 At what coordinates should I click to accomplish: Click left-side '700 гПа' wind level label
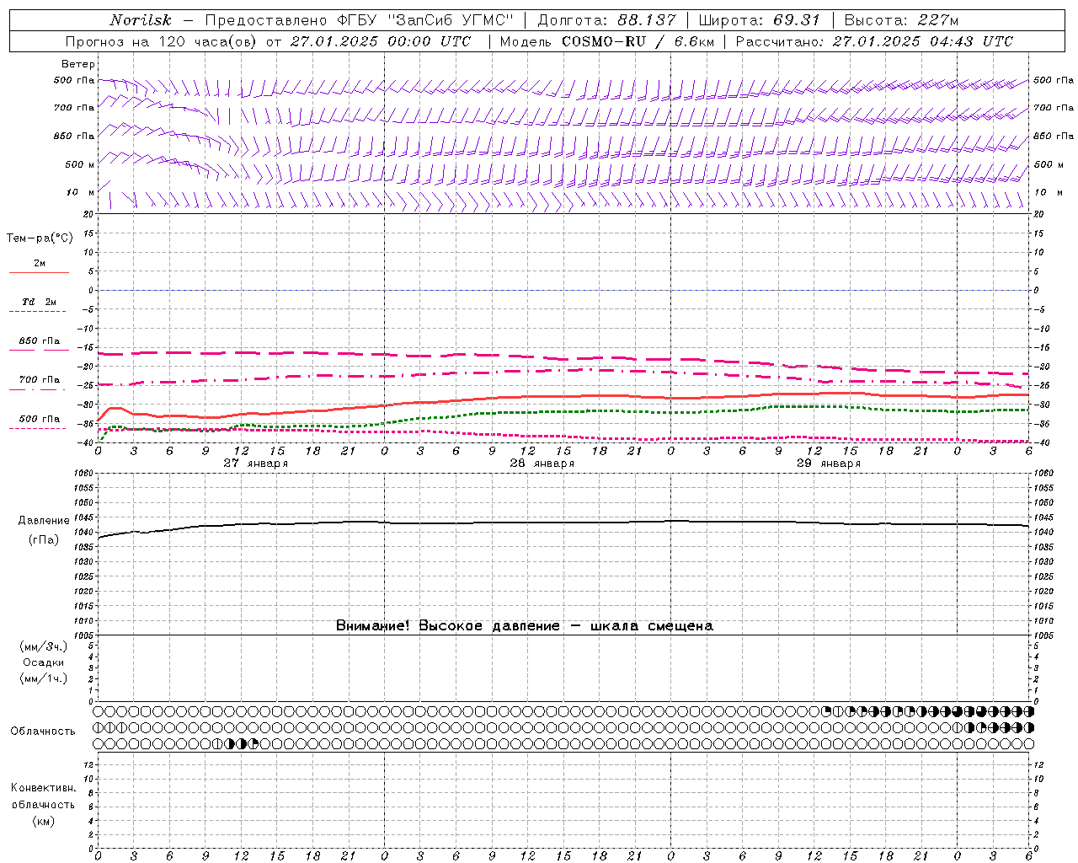click(x=74, y=108)
